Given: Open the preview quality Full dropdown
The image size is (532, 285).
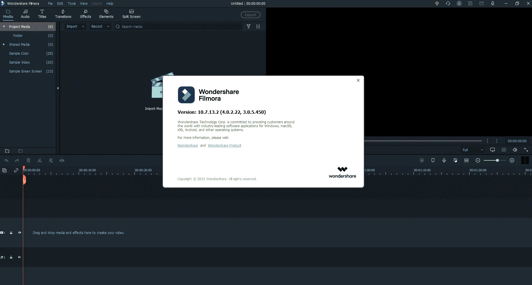Looking at the screenshot, I should tap(473, 150).
